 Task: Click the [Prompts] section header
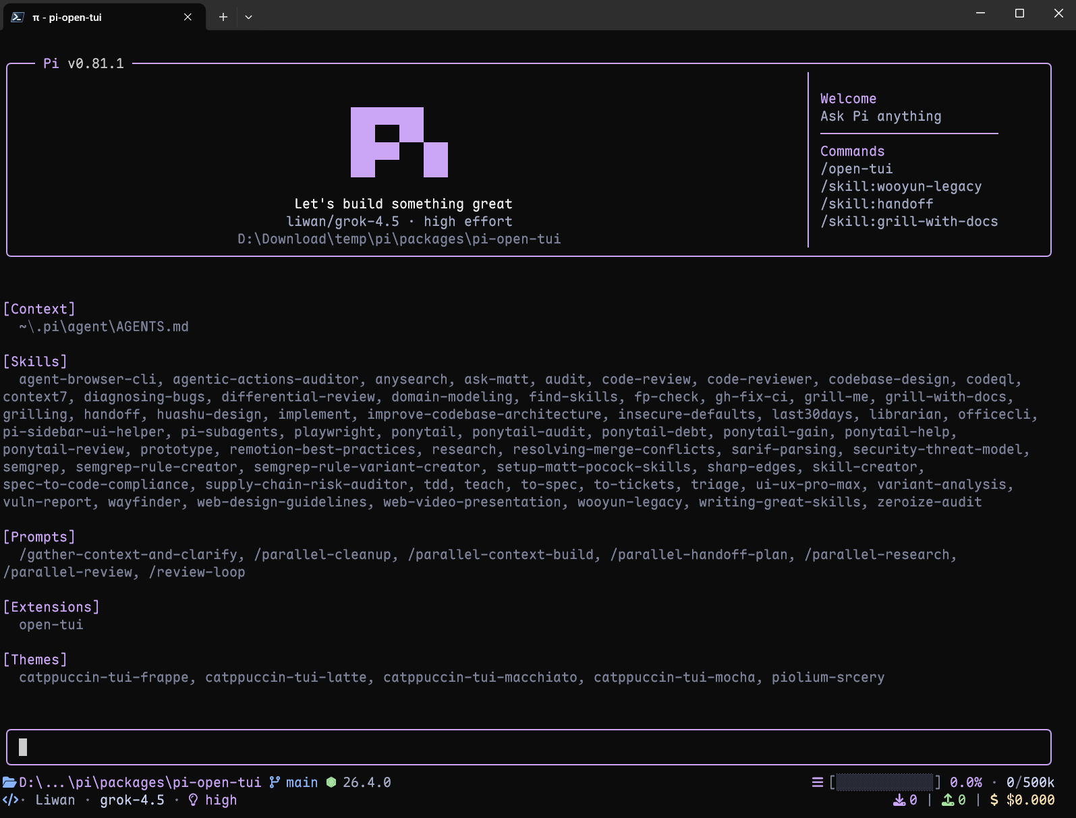(x=39, y=537)
